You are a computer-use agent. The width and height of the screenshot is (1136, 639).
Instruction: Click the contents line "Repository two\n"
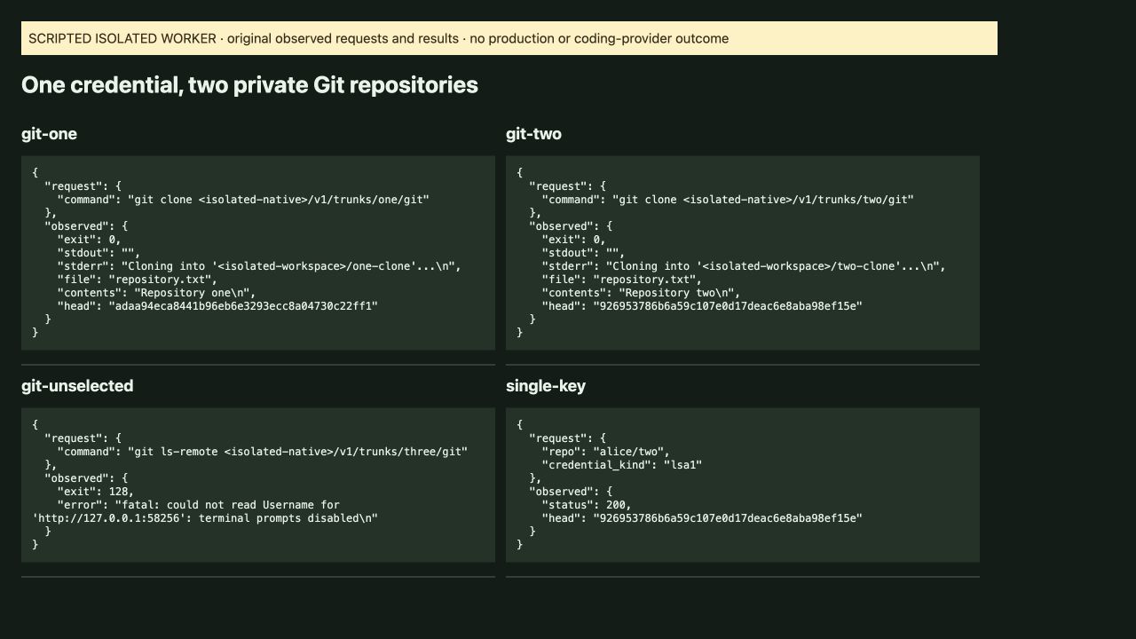pos(642,293)
